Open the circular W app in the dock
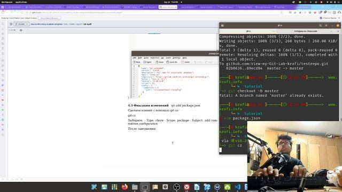Screen dimensions: 342x192 217,187
